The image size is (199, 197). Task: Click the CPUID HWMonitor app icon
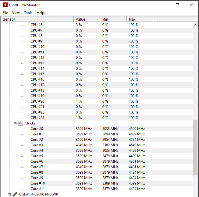click(x=5, y=5)
